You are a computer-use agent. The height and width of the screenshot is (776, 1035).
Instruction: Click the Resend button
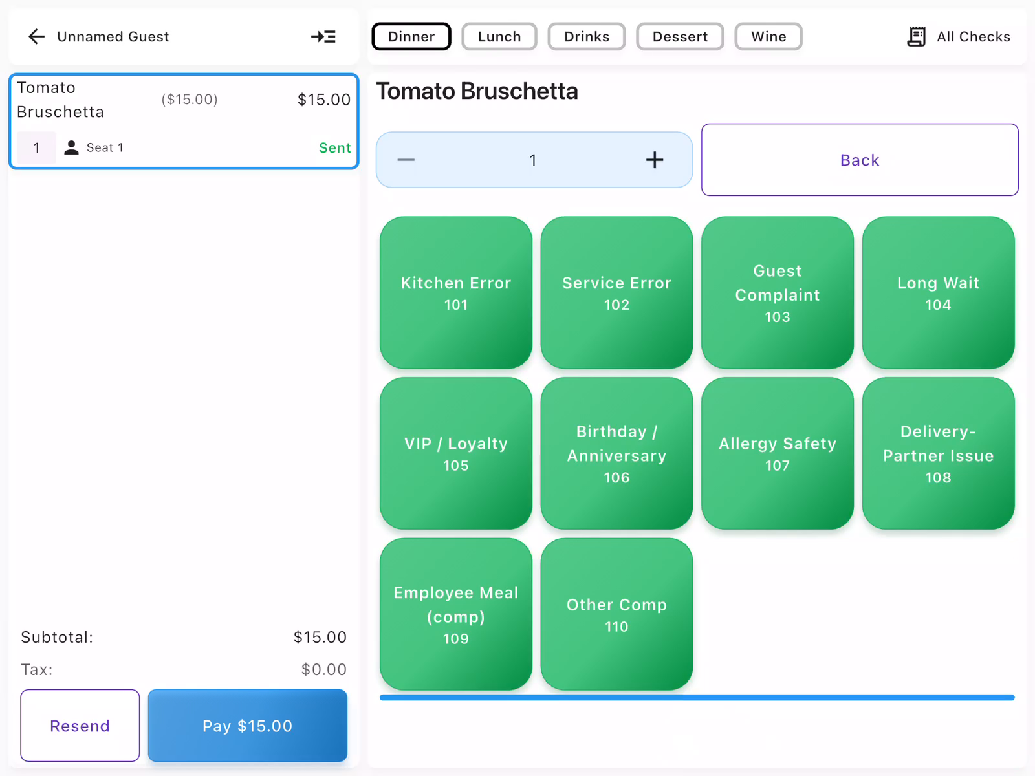(x=80, y=726)
